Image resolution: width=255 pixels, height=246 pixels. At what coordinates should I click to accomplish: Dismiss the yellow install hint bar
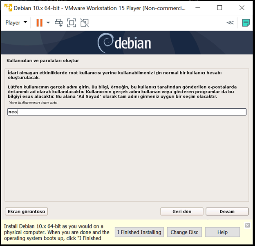coord(247,225)
